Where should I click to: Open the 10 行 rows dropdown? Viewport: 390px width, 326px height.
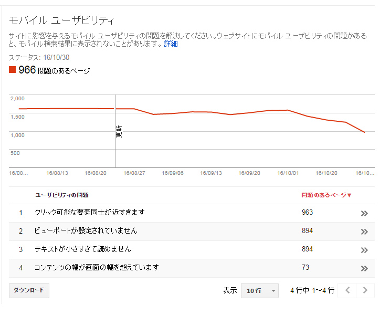point(259,290)
